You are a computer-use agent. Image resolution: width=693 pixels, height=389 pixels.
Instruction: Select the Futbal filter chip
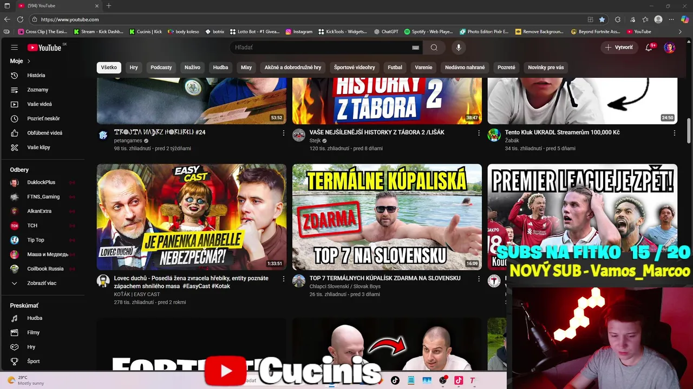point(395,68)
